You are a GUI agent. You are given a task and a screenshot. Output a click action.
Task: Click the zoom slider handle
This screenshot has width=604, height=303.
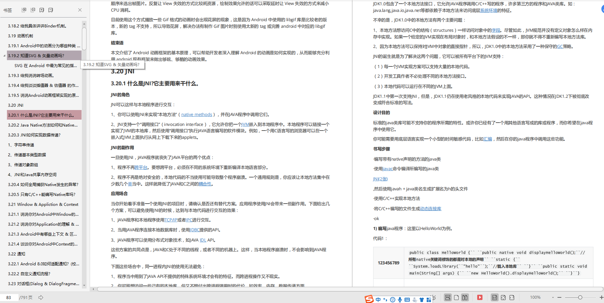click(x=580, y=297)
